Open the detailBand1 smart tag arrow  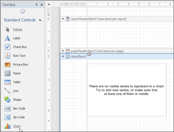tap(89, 54)
